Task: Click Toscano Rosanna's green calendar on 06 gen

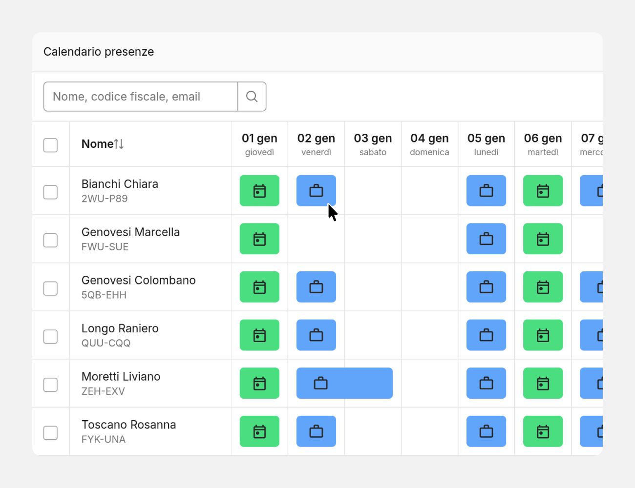Action: (543, 431)
